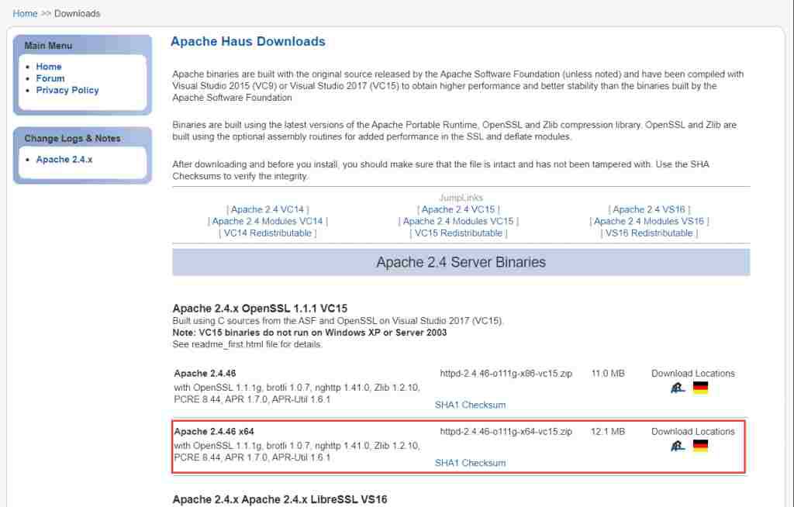Screen dimensions: 794x507
Task: Jump to Apache 2.4 VS16 section
Action: tap(649, 209)
